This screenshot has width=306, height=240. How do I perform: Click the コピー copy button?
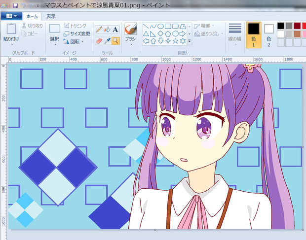coord(30,34)
